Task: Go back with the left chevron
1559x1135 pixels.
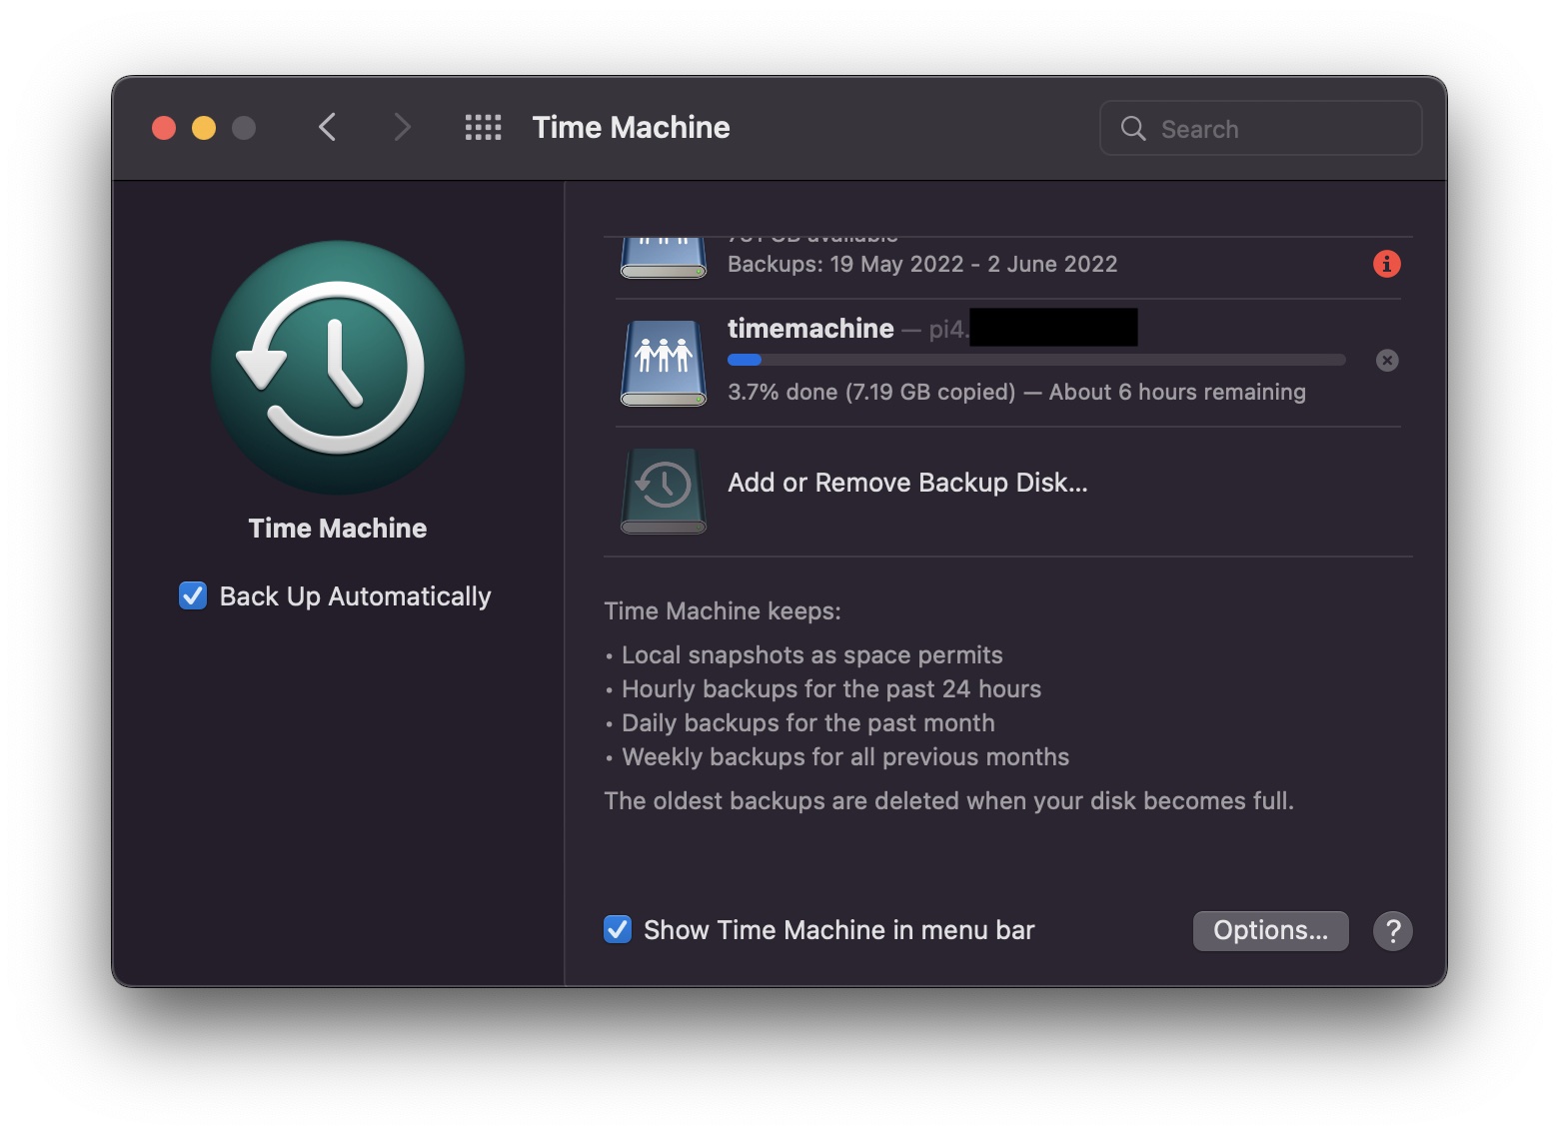Action: [x=327, y=127]
